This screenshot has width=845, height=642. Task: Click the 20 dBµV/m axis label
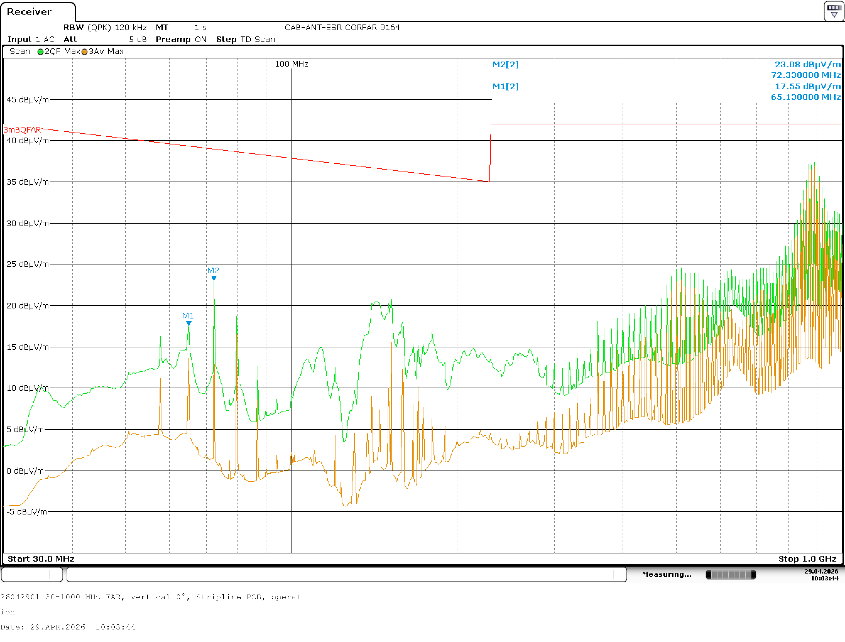28,306
